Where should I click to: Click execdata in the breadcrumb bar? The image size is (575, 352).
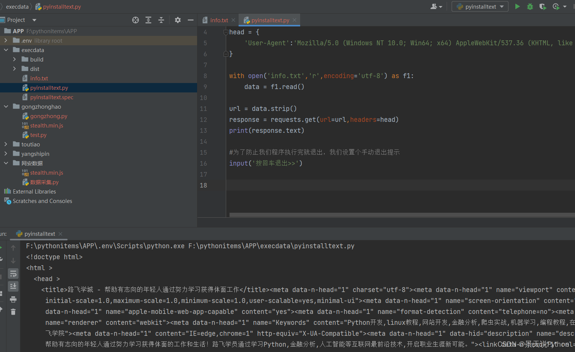tap(17, 7)
